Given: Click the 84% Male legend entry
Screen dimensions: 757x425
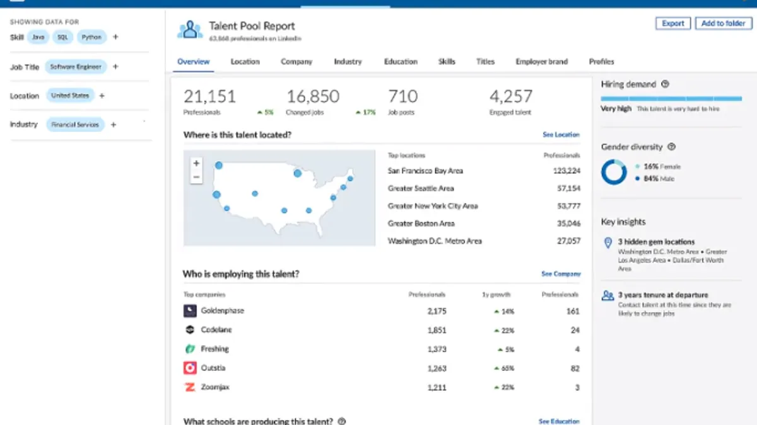Looking at the screenshot, I should (655, 179).
